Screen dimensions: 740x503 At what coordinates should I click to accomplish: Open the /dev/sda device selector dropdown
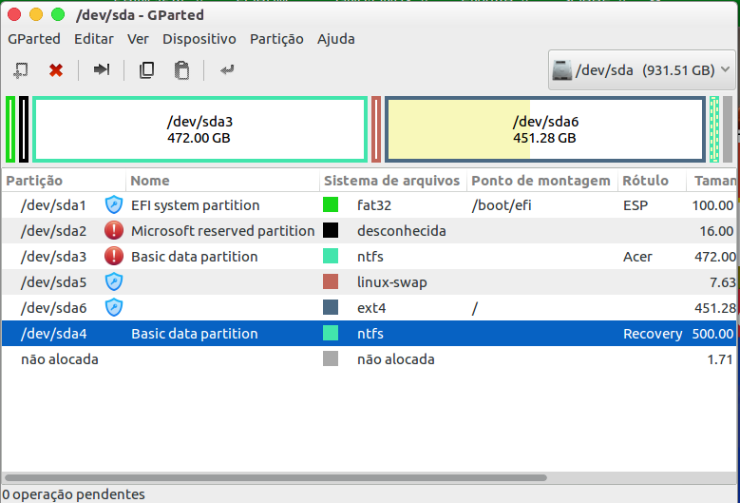click(x=642, y=70)
